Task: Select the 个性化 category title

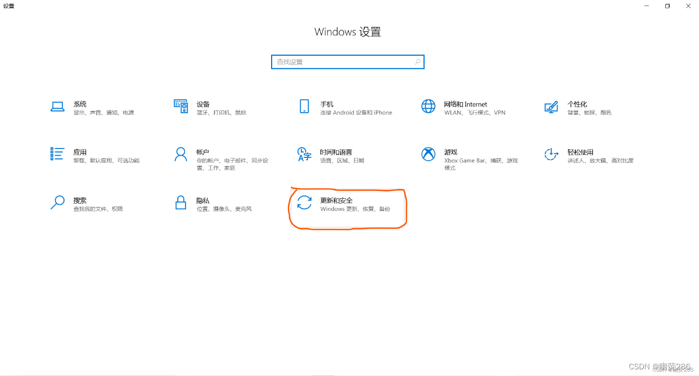Action: point(577,104)
